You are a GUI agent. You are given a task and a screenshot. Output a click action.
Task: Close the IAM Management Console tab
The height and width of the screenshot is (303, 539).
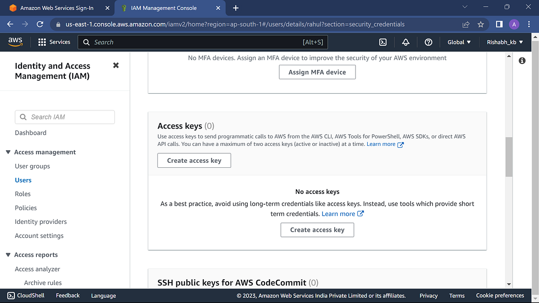tap(218, 8)
